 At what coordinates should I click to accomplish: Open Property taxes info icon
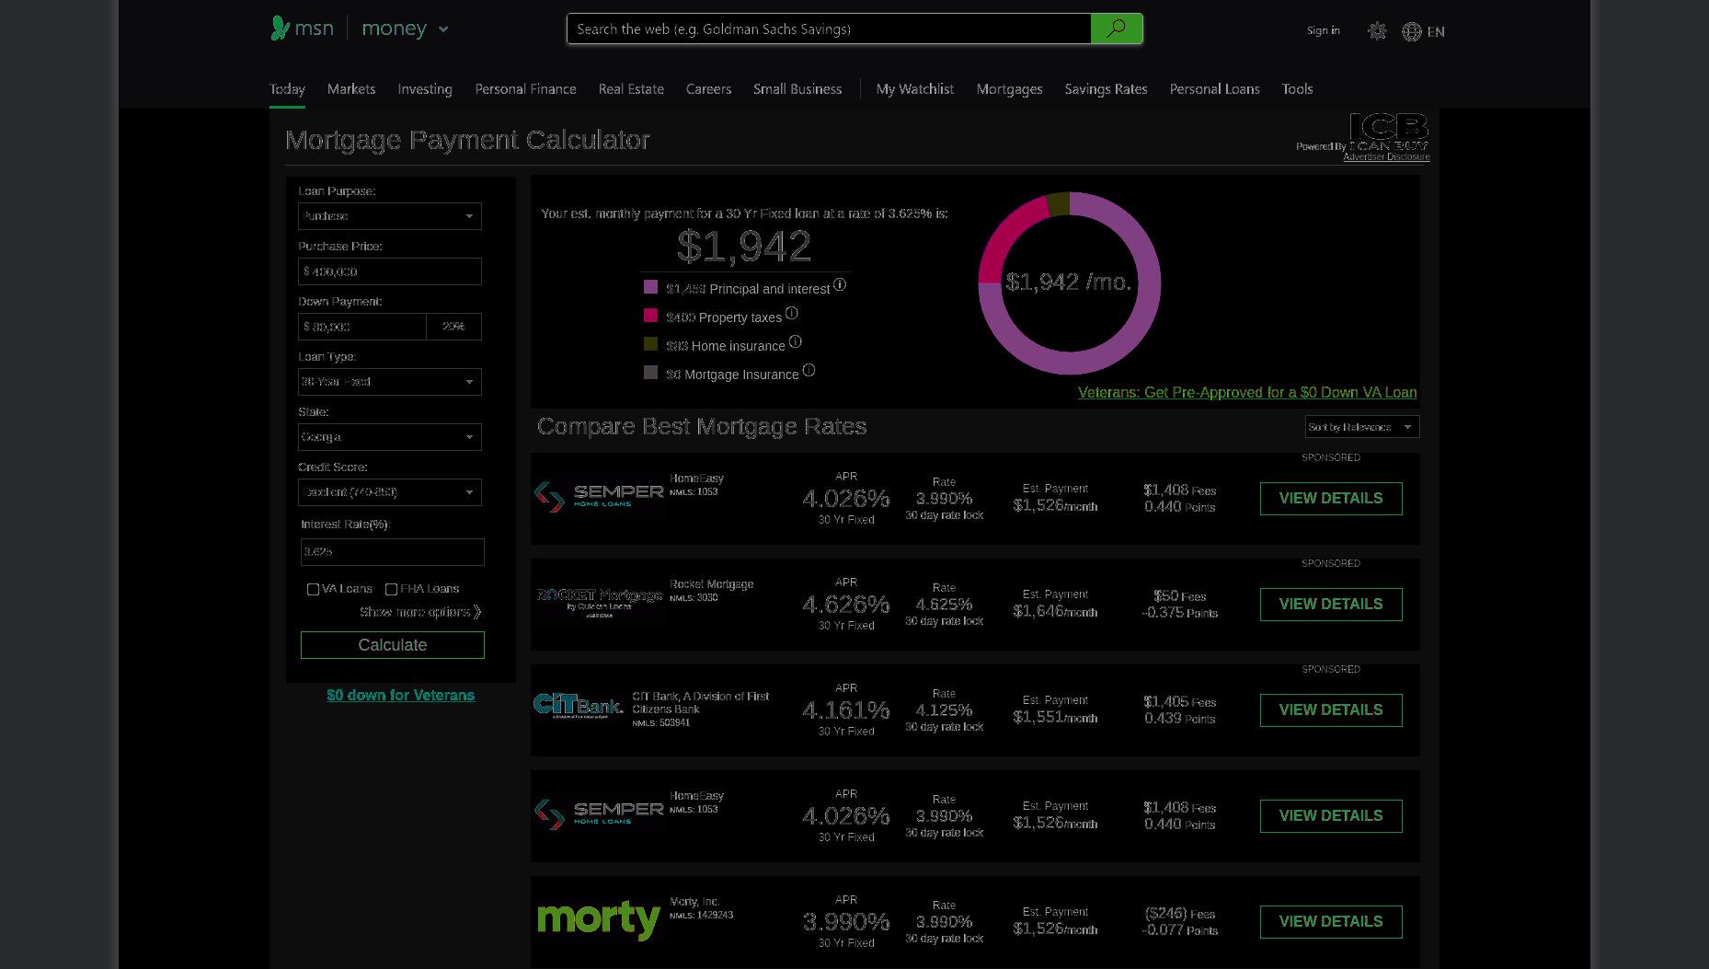click(791, 314)
